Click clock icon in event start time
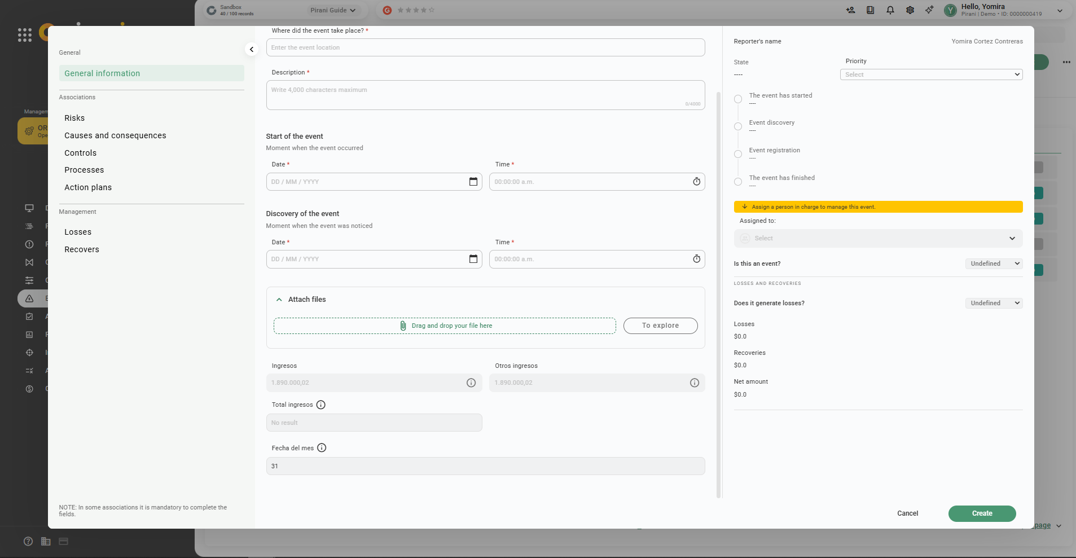1076x558 pixels. pyautogui.click(x=696, y=182)
